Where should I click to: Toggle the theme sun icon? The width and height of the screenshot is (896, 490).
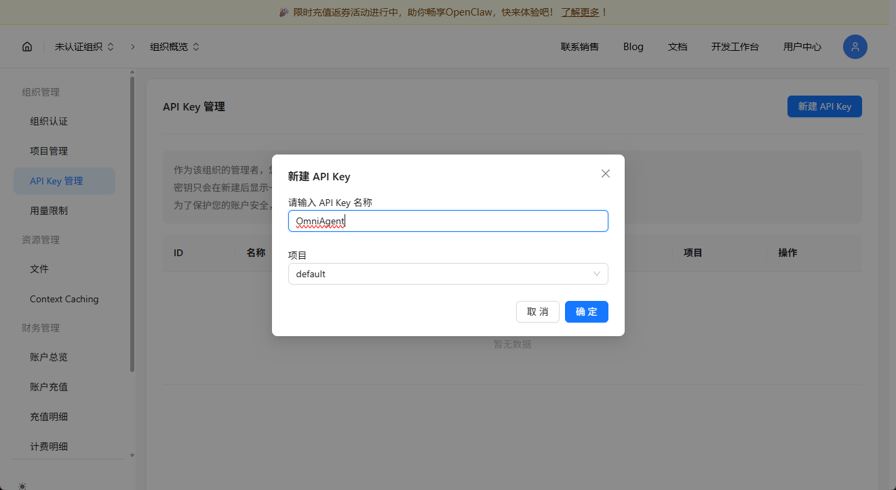[23, 485]
